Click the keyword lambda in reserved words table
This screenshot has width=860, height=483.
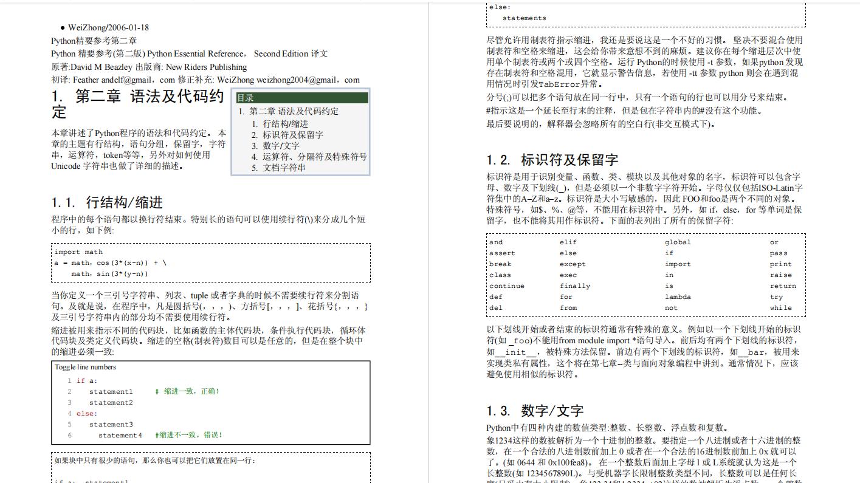point(679,296)
